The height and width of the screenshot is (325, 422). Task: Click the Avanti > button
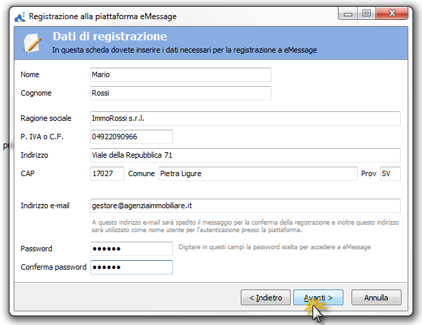click(318, 297)
